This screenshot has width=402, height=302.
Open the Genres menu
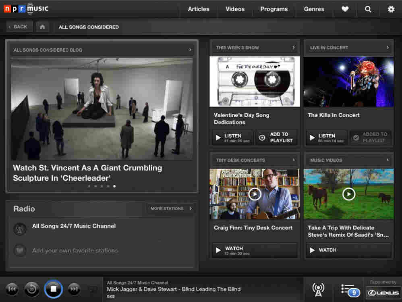click(314, 9)
